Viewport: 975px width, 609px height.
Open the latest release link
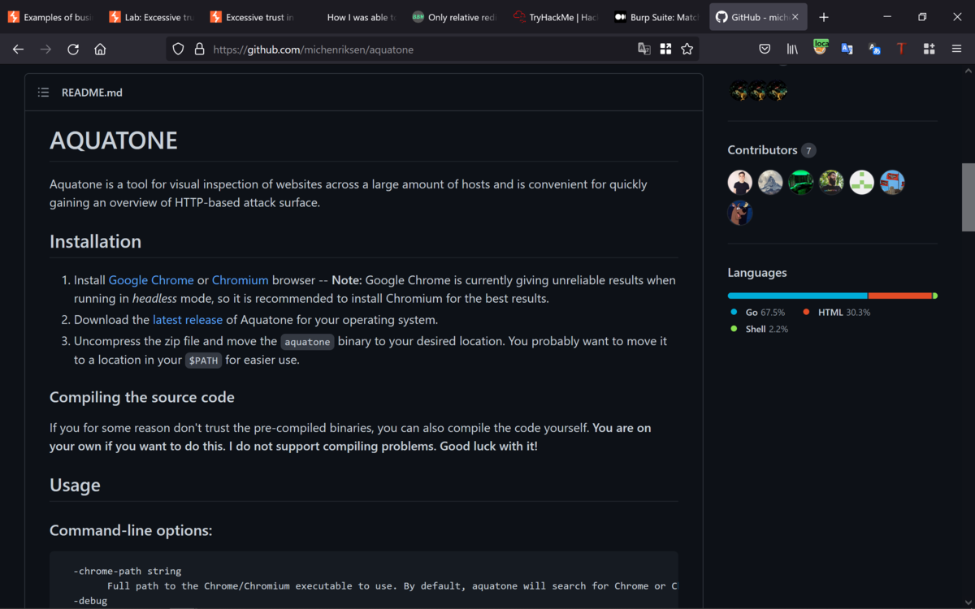[x=188, y=320]
